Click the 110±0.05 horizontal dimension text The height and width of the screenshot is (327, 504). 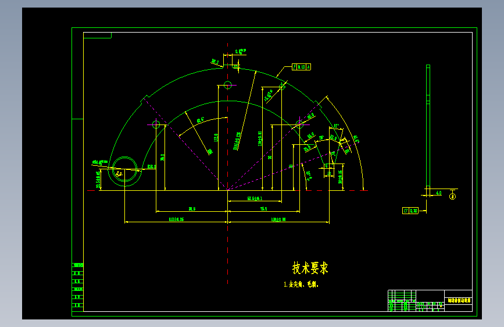[x=177, y=219]
